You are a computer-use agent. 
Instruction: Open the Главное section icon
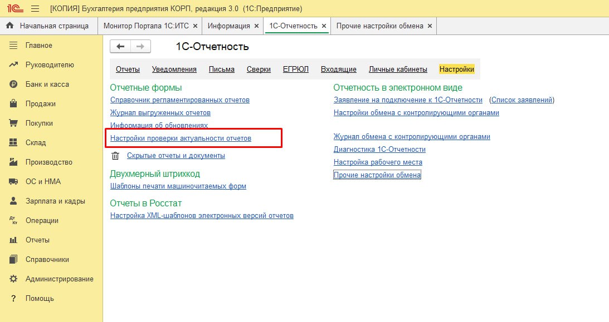(x=13, y=46)
